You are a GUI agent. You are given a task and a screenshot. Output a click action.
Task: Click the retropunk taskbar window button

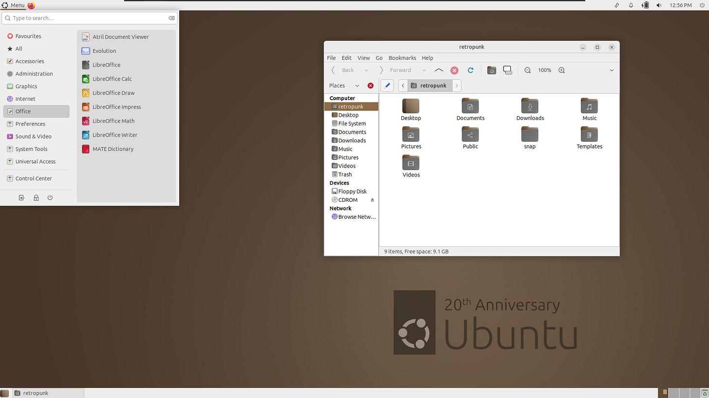tap(47, 393)
